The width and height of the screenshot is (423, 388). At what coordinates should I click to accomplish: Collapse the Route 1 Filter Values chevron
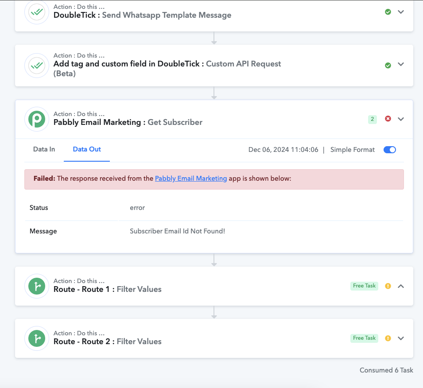click(x=401, y=286)
